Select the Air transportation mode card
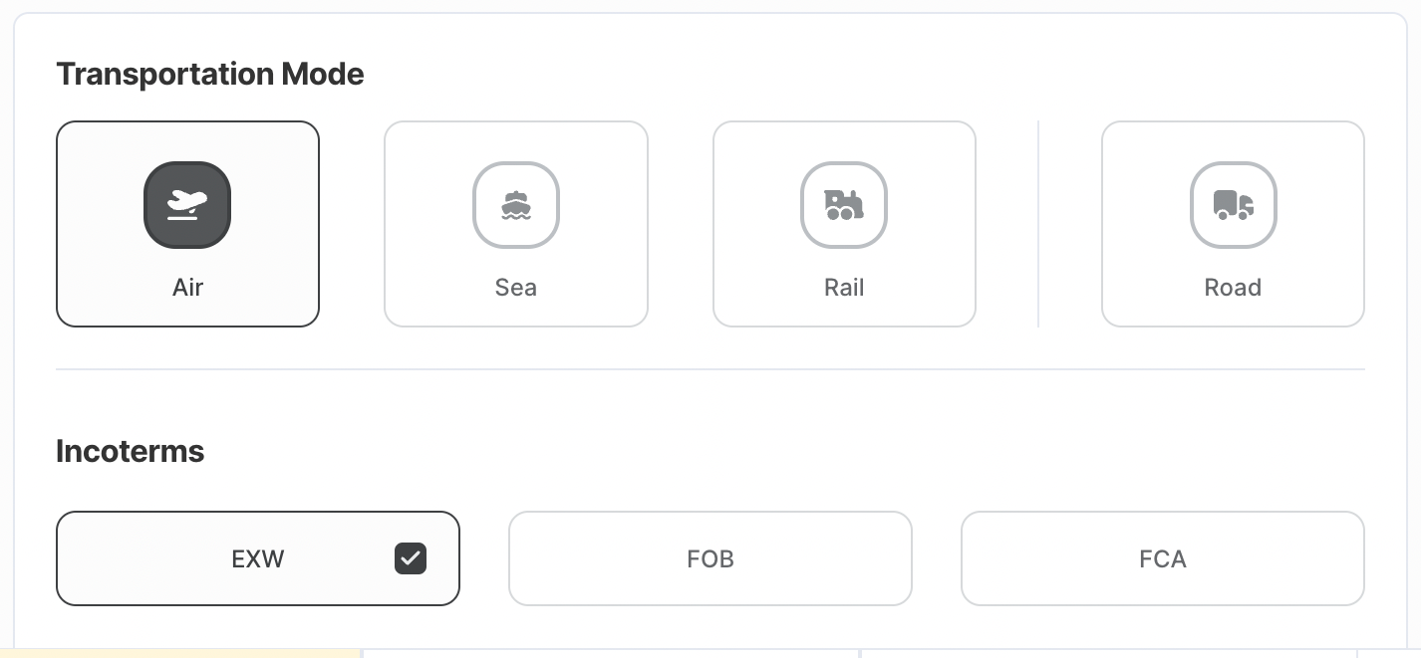The width and height of the screenshot is (1421, 658). [x=187, y=224]
